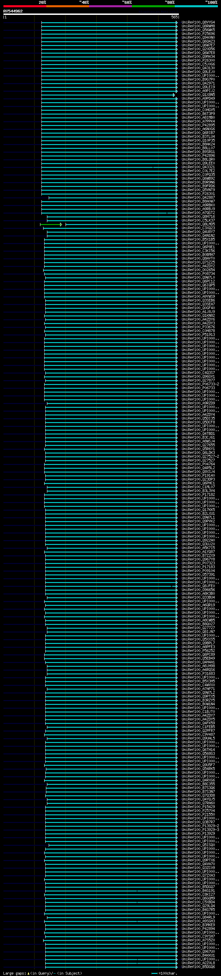Select label UniRef100_Q42887
The width and height of the screenshot is (221, 976).
pos(198,197)
